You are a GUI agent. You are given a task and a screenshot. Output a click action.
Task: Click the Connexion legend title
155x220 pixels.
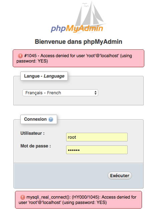pyautogui.click(x=35, y=119)
